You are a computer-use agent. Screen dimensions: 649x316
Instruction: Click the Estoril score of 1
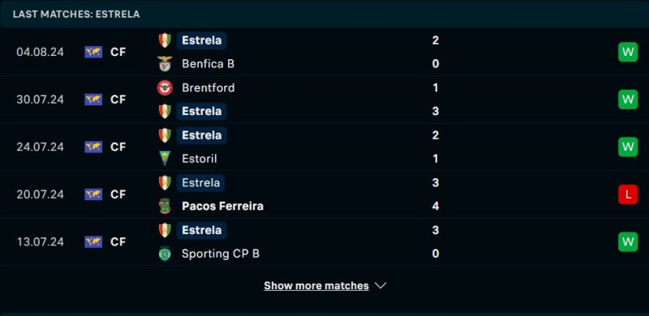[436, 159]
